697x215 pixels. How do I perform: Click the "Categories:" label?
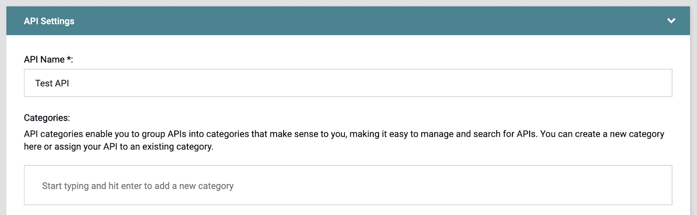coord(47,118)
